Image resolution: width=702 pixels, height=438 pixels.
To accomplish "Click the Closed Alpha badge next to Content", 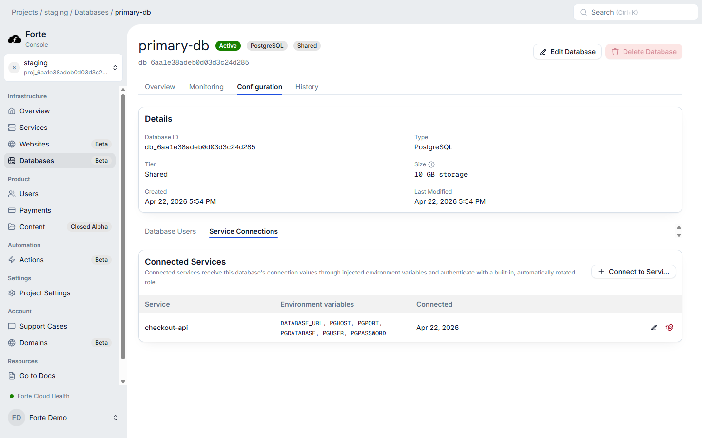I will [x=89, y=227].
